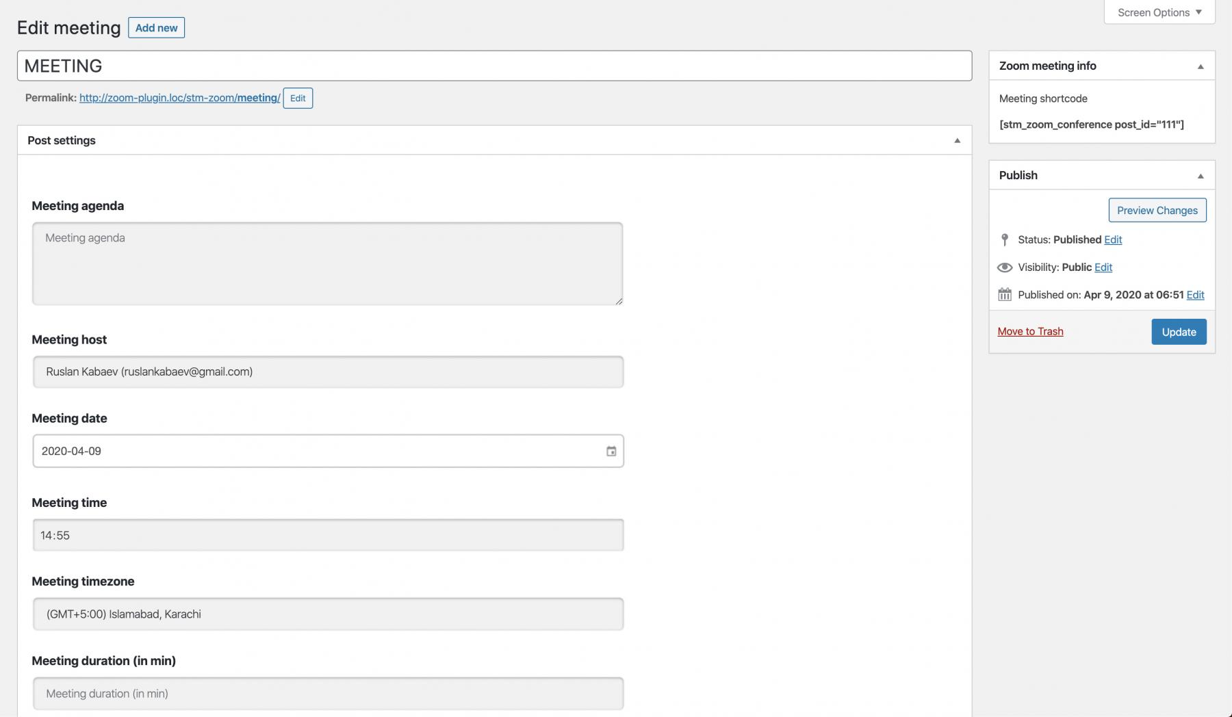Open the calendar picker in Meeting date
This screenshot has width=1232, height=717.
611,451
